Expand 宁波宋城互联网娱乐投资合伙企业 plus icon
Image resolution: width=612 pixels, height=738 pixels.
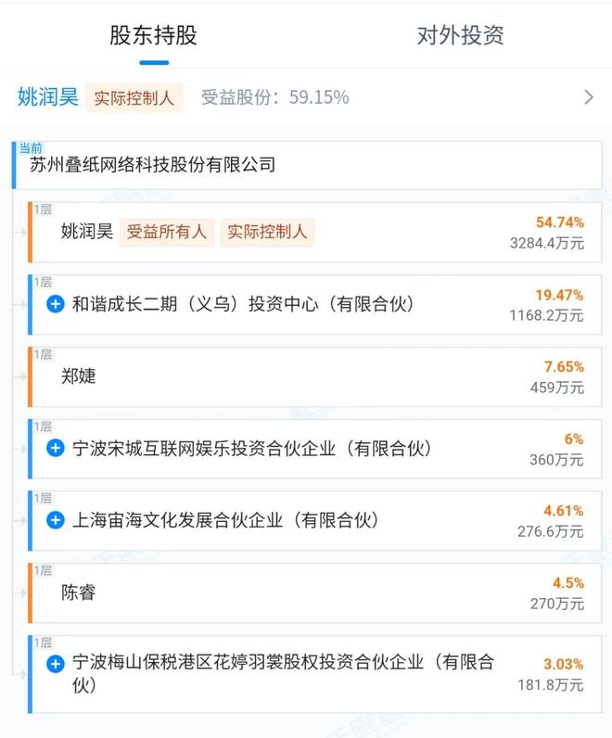56,449
